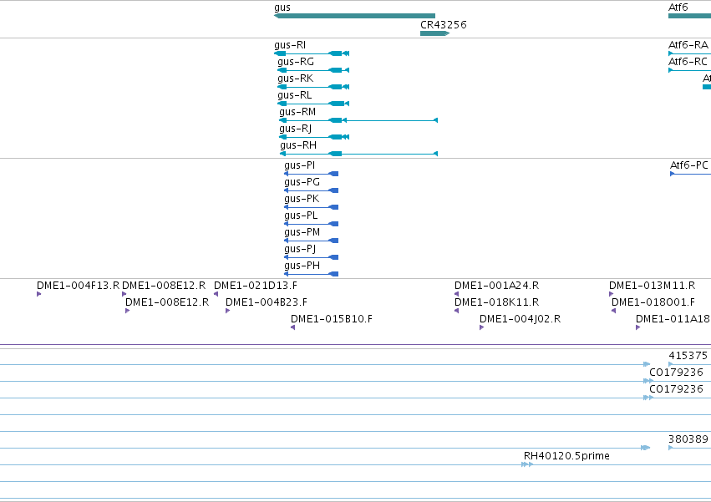The image size is (711, 502).
Task: Click the CR43256 gene feature
Action: click(434, 33)
